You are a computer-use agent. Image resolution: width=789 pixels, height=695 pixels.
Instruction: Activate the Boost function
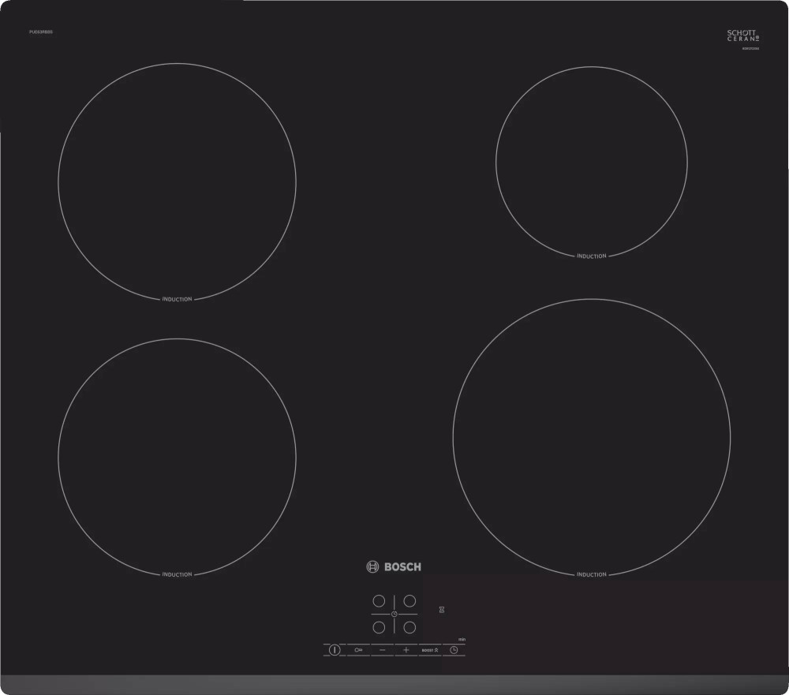point(430,650)
